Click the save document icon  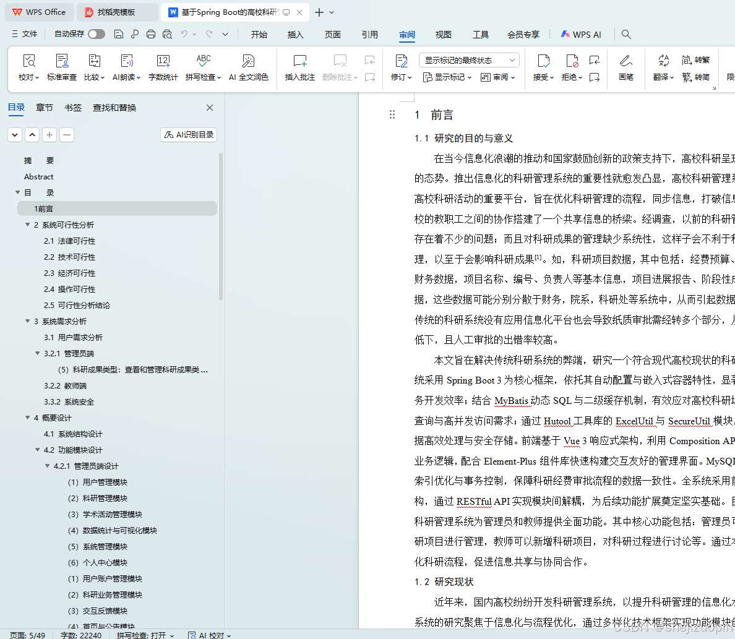point(119,34)
